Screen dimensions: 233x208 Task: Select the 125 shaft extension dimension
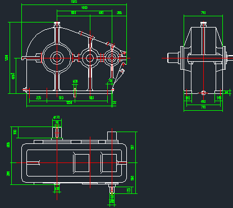[x=129, y=190]
